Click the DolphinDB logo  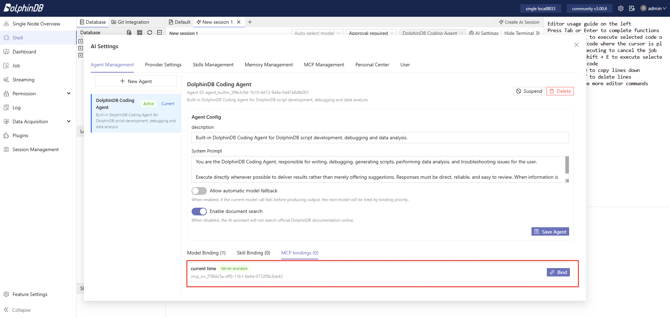point(24,8)
